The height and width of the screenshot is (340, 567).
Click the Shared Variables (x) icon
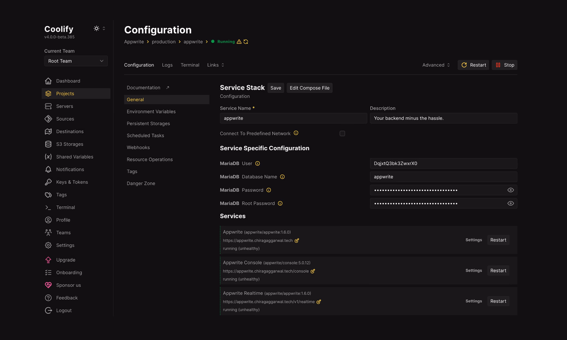pyautogui.click(x=48, y=157)
